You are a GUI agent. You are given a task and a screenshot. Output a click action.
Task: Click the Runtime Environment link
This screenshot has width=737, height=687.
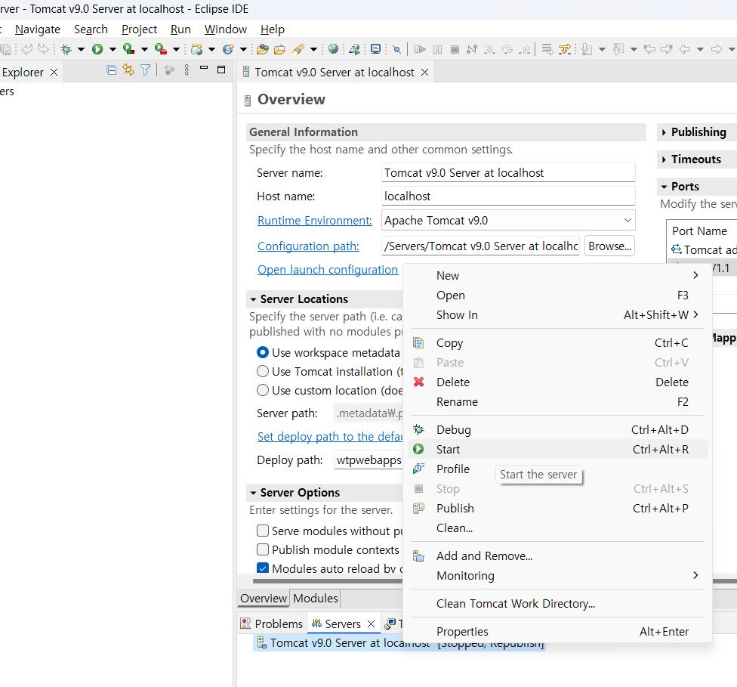314,220
